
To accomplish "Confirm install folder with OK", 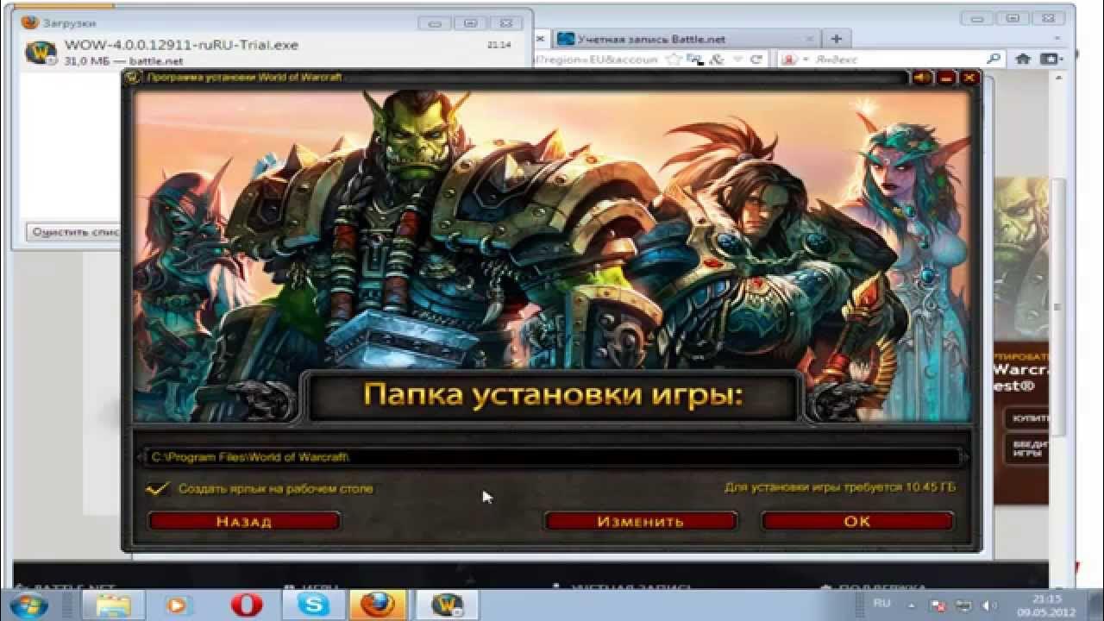I will pos(857,522).
